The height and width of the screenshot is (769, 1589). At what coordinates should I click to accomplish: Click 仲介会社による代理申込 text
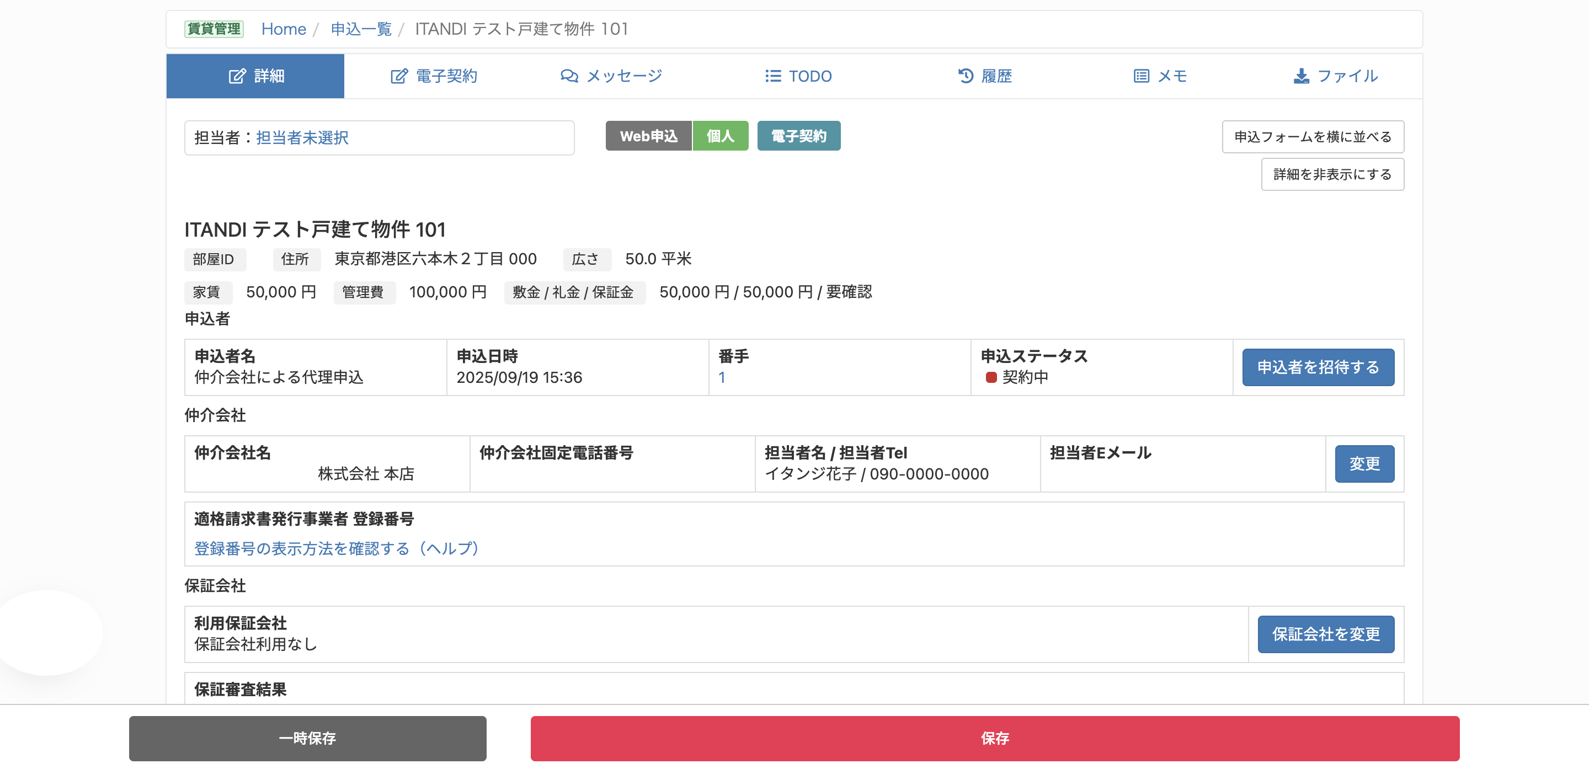[279, 377]
